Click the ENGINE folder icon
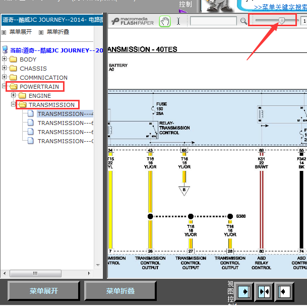307x306 pixels. pos(22,95)
